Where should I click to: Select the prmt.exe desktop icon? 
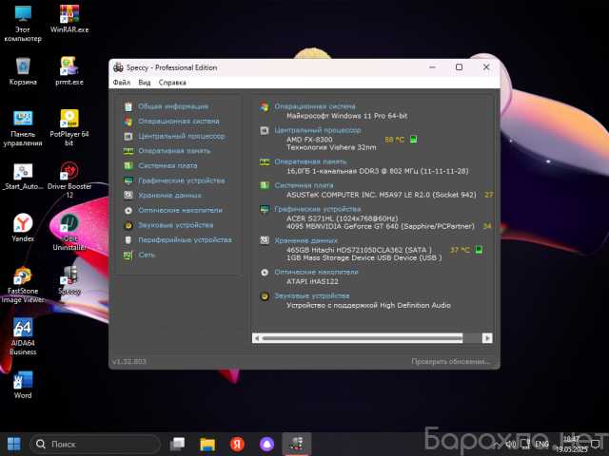69,71
